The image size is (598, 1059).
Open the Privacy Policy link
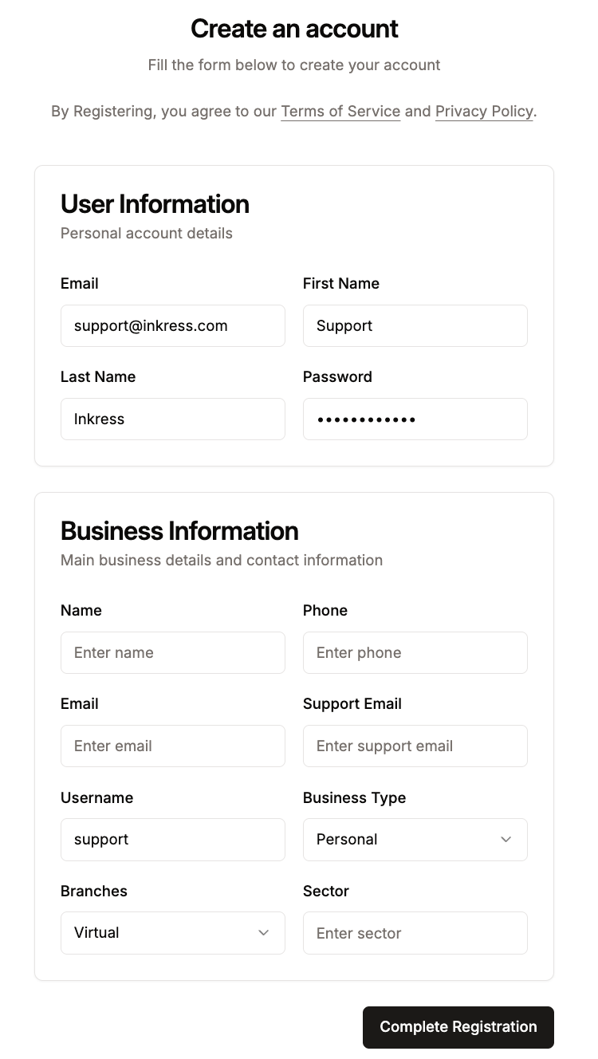click(484, 112)
